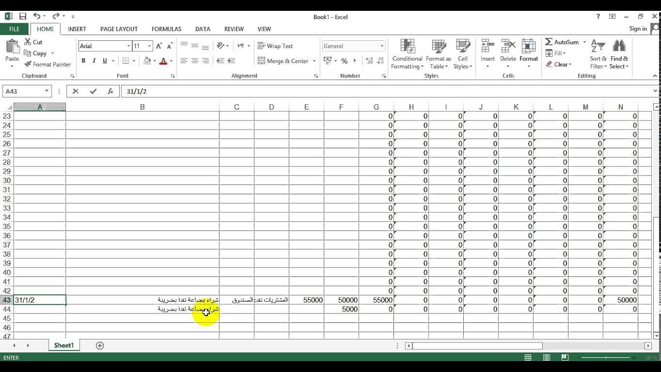Select the Format Painter tool
The width and height of the screenshot is (661, 372).
[x=47, y=65]
